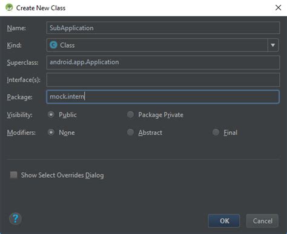Screen dimensions: 287x234
Task: Click the Interface(s) label
Action: click(24, 80)
